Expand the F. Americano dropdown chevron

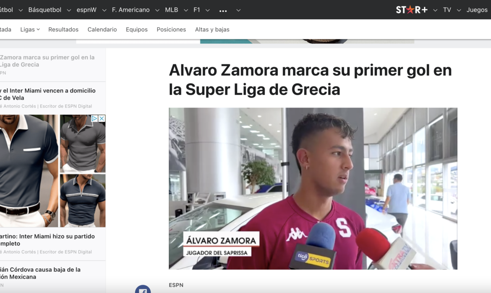pos(157,10)
